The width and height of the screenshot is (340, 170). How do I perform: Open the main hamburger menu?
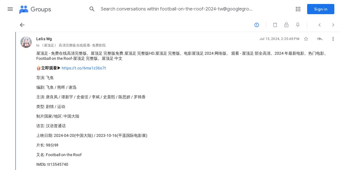[10, 9]
